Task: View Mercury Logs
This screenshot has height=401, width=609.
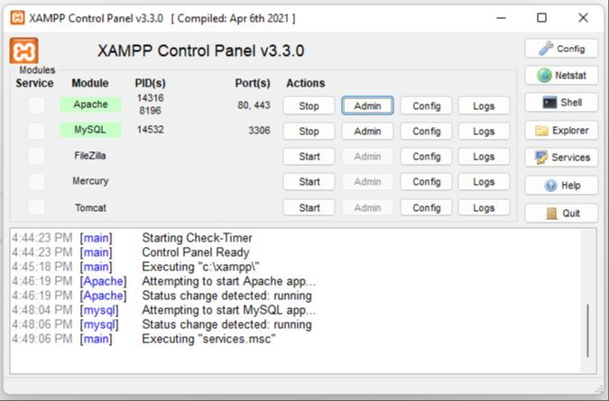Action: click(484, 181)
